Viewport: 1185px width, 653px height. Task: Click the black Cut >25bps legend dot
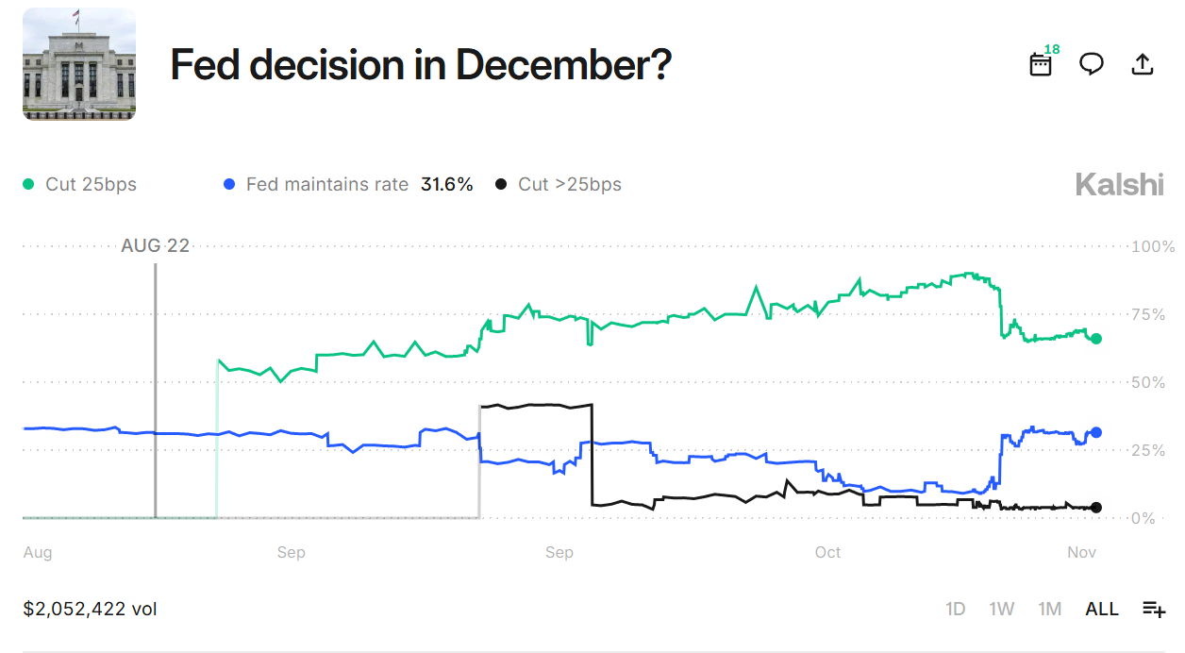point(501,185)
